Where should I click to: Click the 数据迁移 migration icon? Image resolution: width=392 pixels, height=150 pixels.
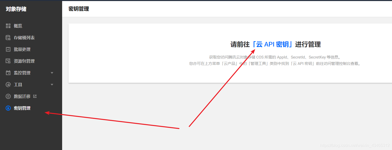pyautogui.click(x=8, y=96)
